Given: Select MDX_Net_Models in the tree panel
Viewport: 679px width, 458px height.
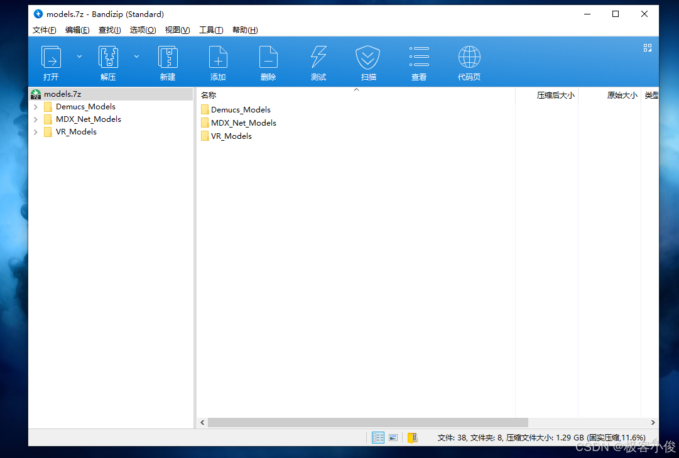Looking at the screenshot, I should coord(89,119).
